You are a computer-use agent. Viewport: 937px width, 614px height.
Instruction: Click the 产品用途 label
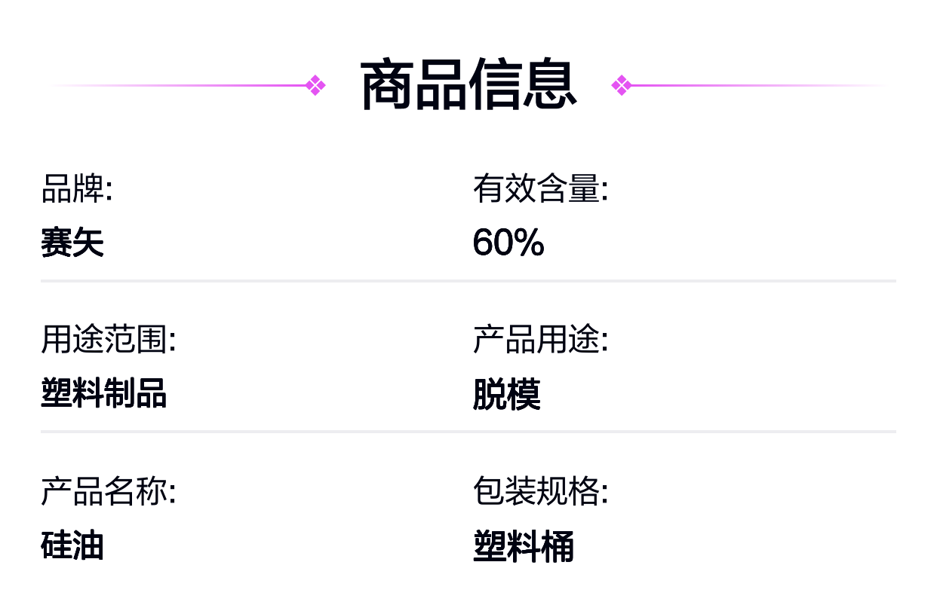point(541,340)
